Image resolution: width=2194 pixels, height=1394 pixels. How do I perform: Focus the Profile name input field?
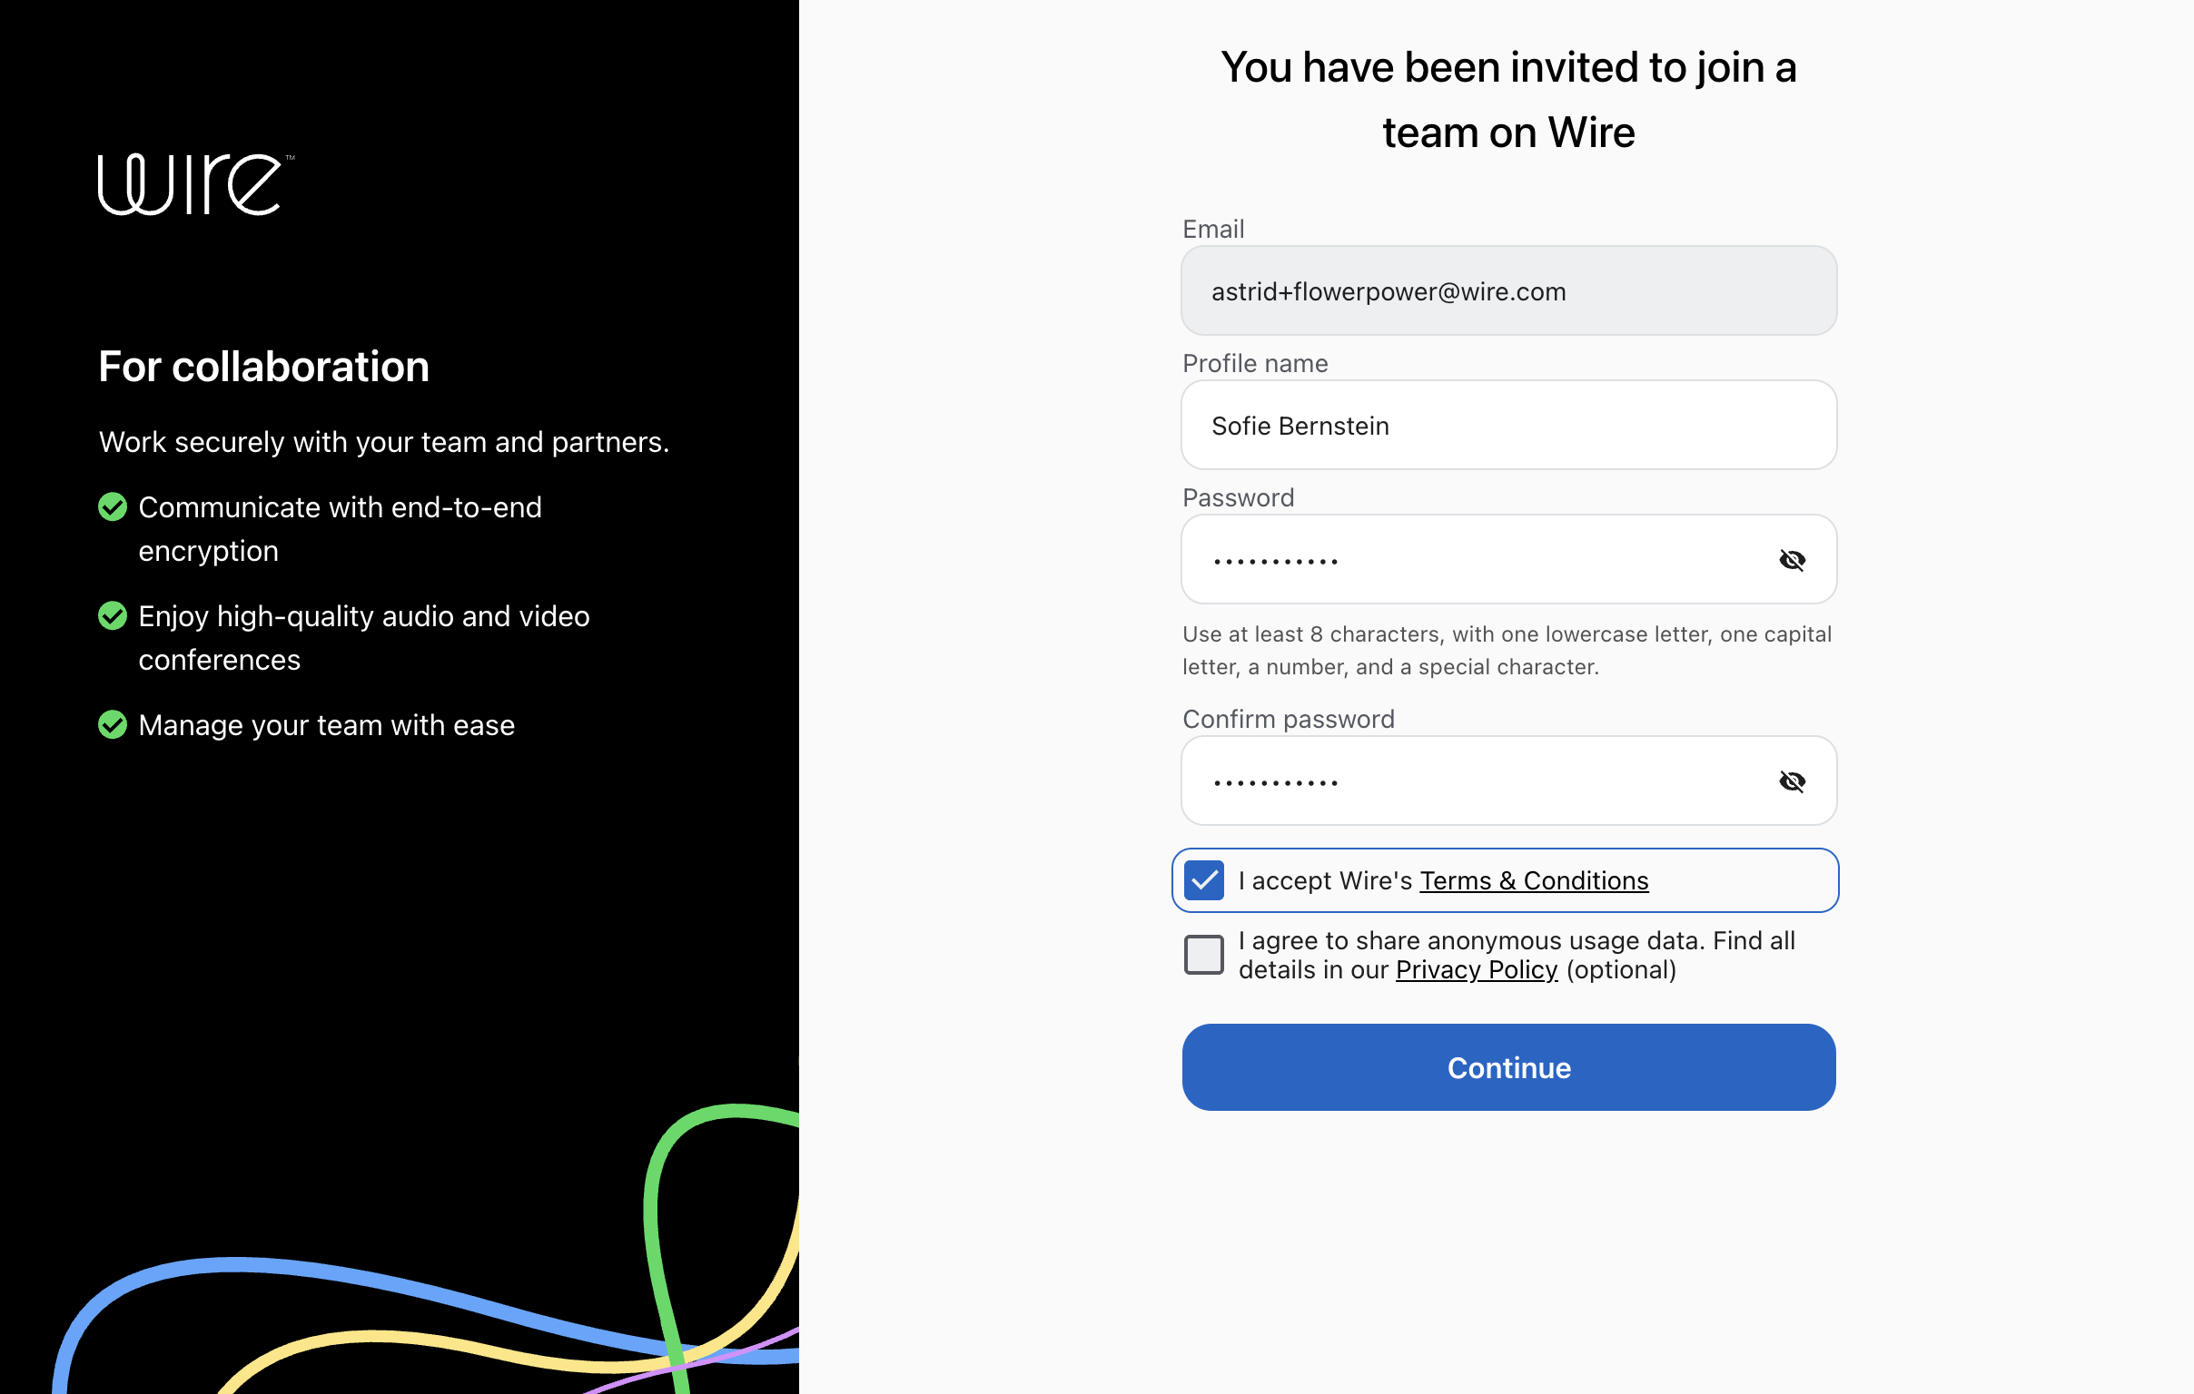click(x=1509, y=426)
